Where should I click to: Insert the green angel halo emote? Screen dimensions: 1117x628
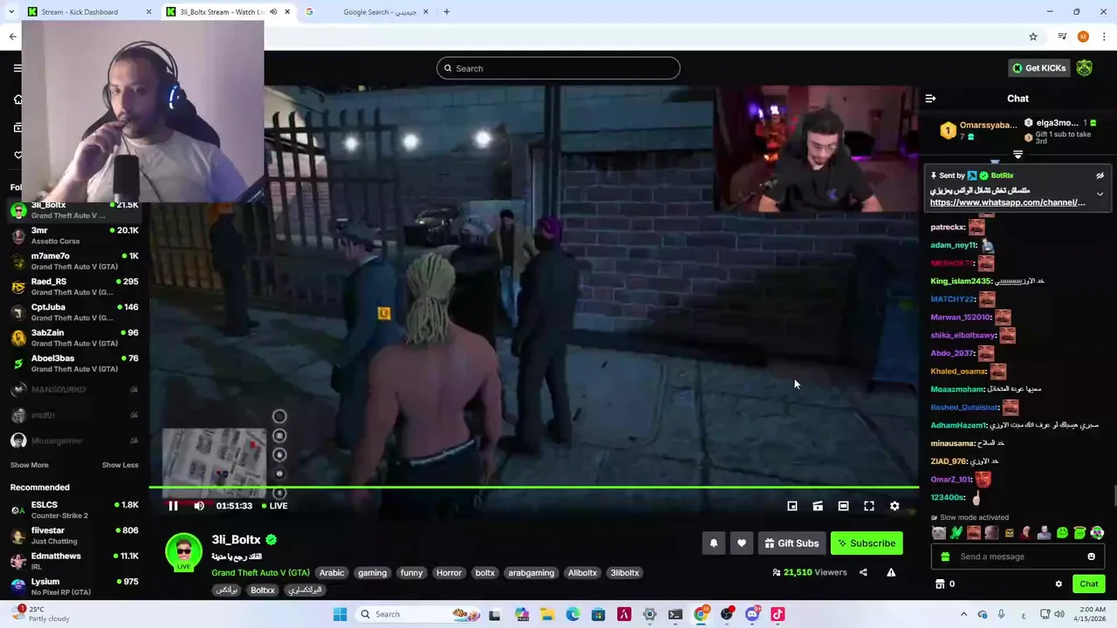click(1079, 533)
